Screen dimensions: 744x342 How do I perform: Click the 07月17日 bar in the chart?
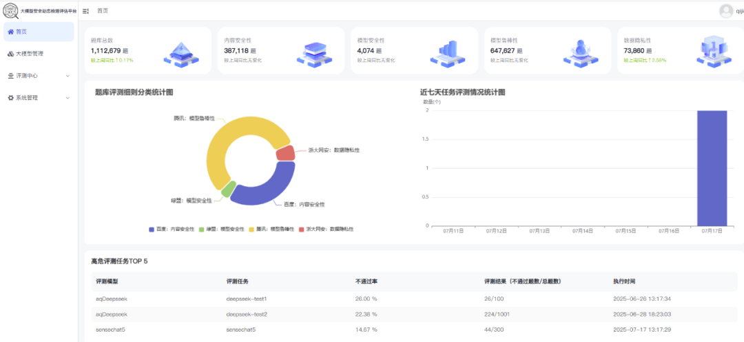(x=712, y=168)
